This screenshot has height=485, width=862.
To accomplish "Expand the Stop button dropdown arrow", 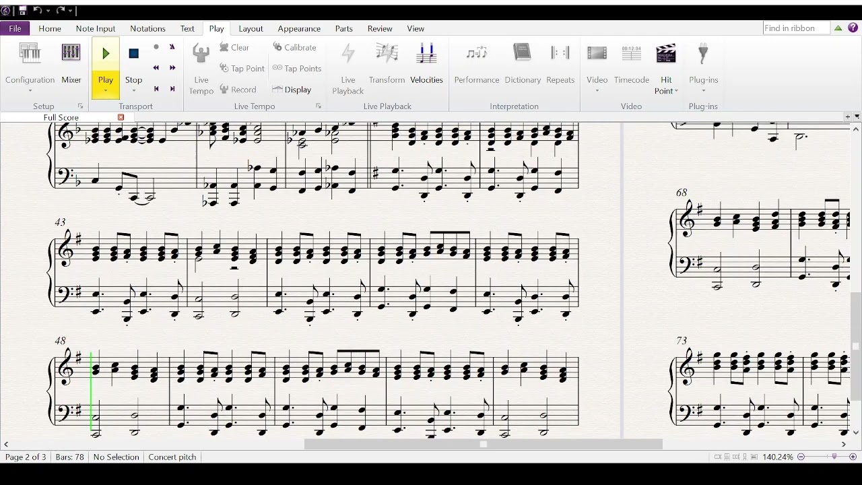I will pyautogui.click(x=133, y=91).
